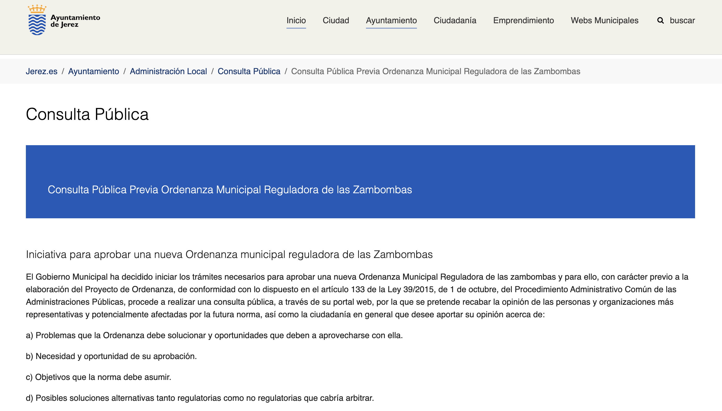
Task: Click the last breadcrumb about Zambombas
Action: tap(436, 72)
